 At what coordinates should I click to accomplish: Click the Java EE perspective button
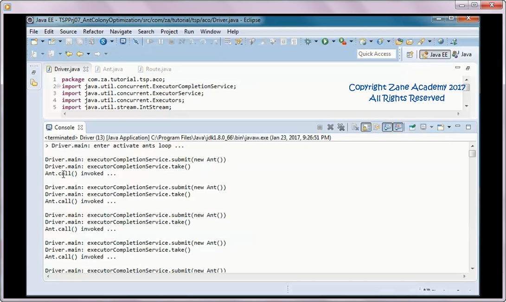click(435, 54)
